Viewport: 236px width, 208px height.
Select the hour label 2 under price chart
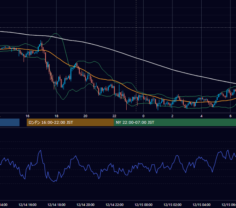[x=172, y=116]
